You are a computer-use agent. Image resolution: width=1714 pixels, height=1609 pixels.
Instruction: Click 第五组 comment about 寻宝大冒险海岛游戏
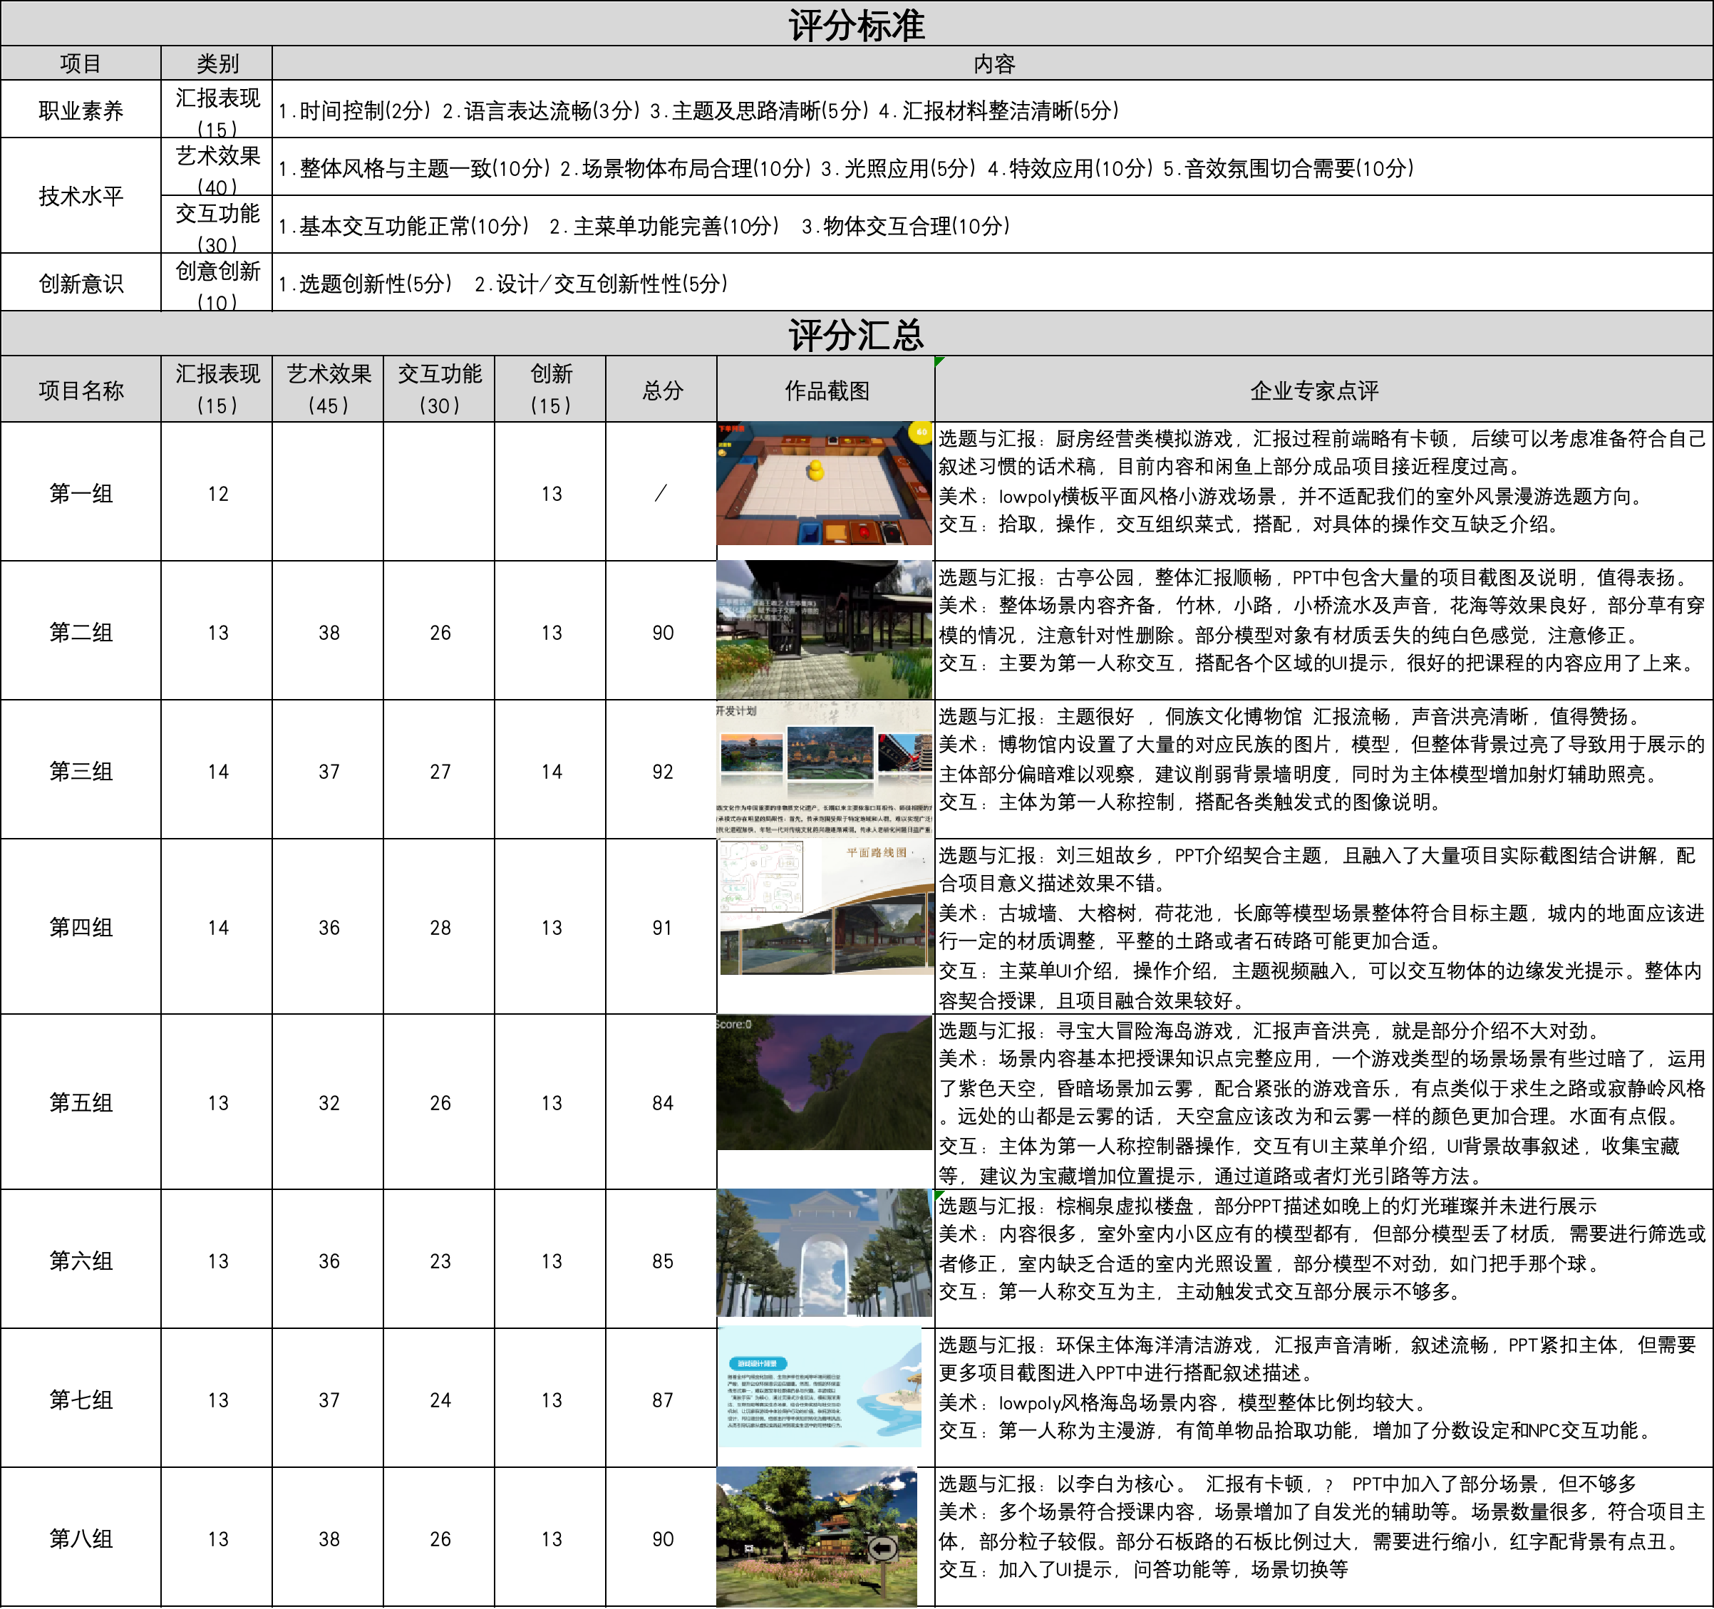1324,1101
